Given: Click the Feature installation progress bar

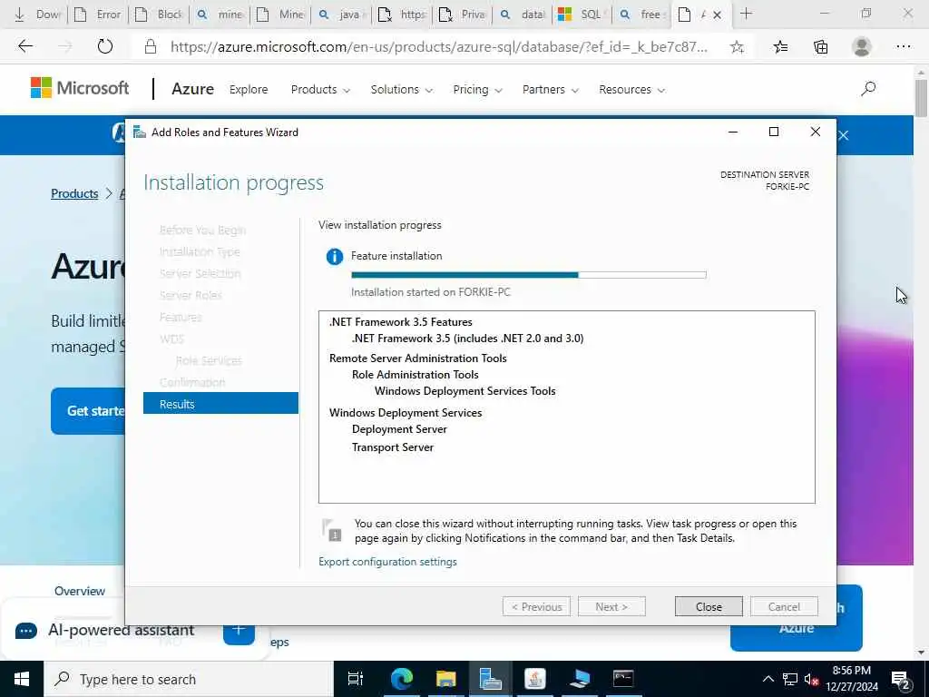Looking at the screenshot, I should point(529,274).
